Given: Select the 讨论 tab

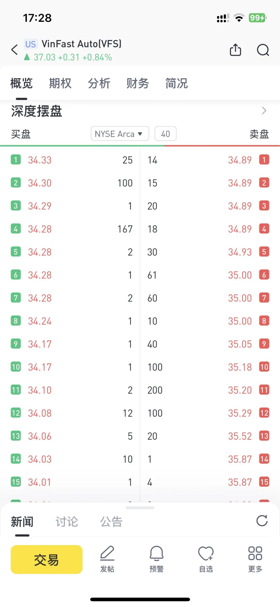Looking at the screenshot, I should 67,522.
